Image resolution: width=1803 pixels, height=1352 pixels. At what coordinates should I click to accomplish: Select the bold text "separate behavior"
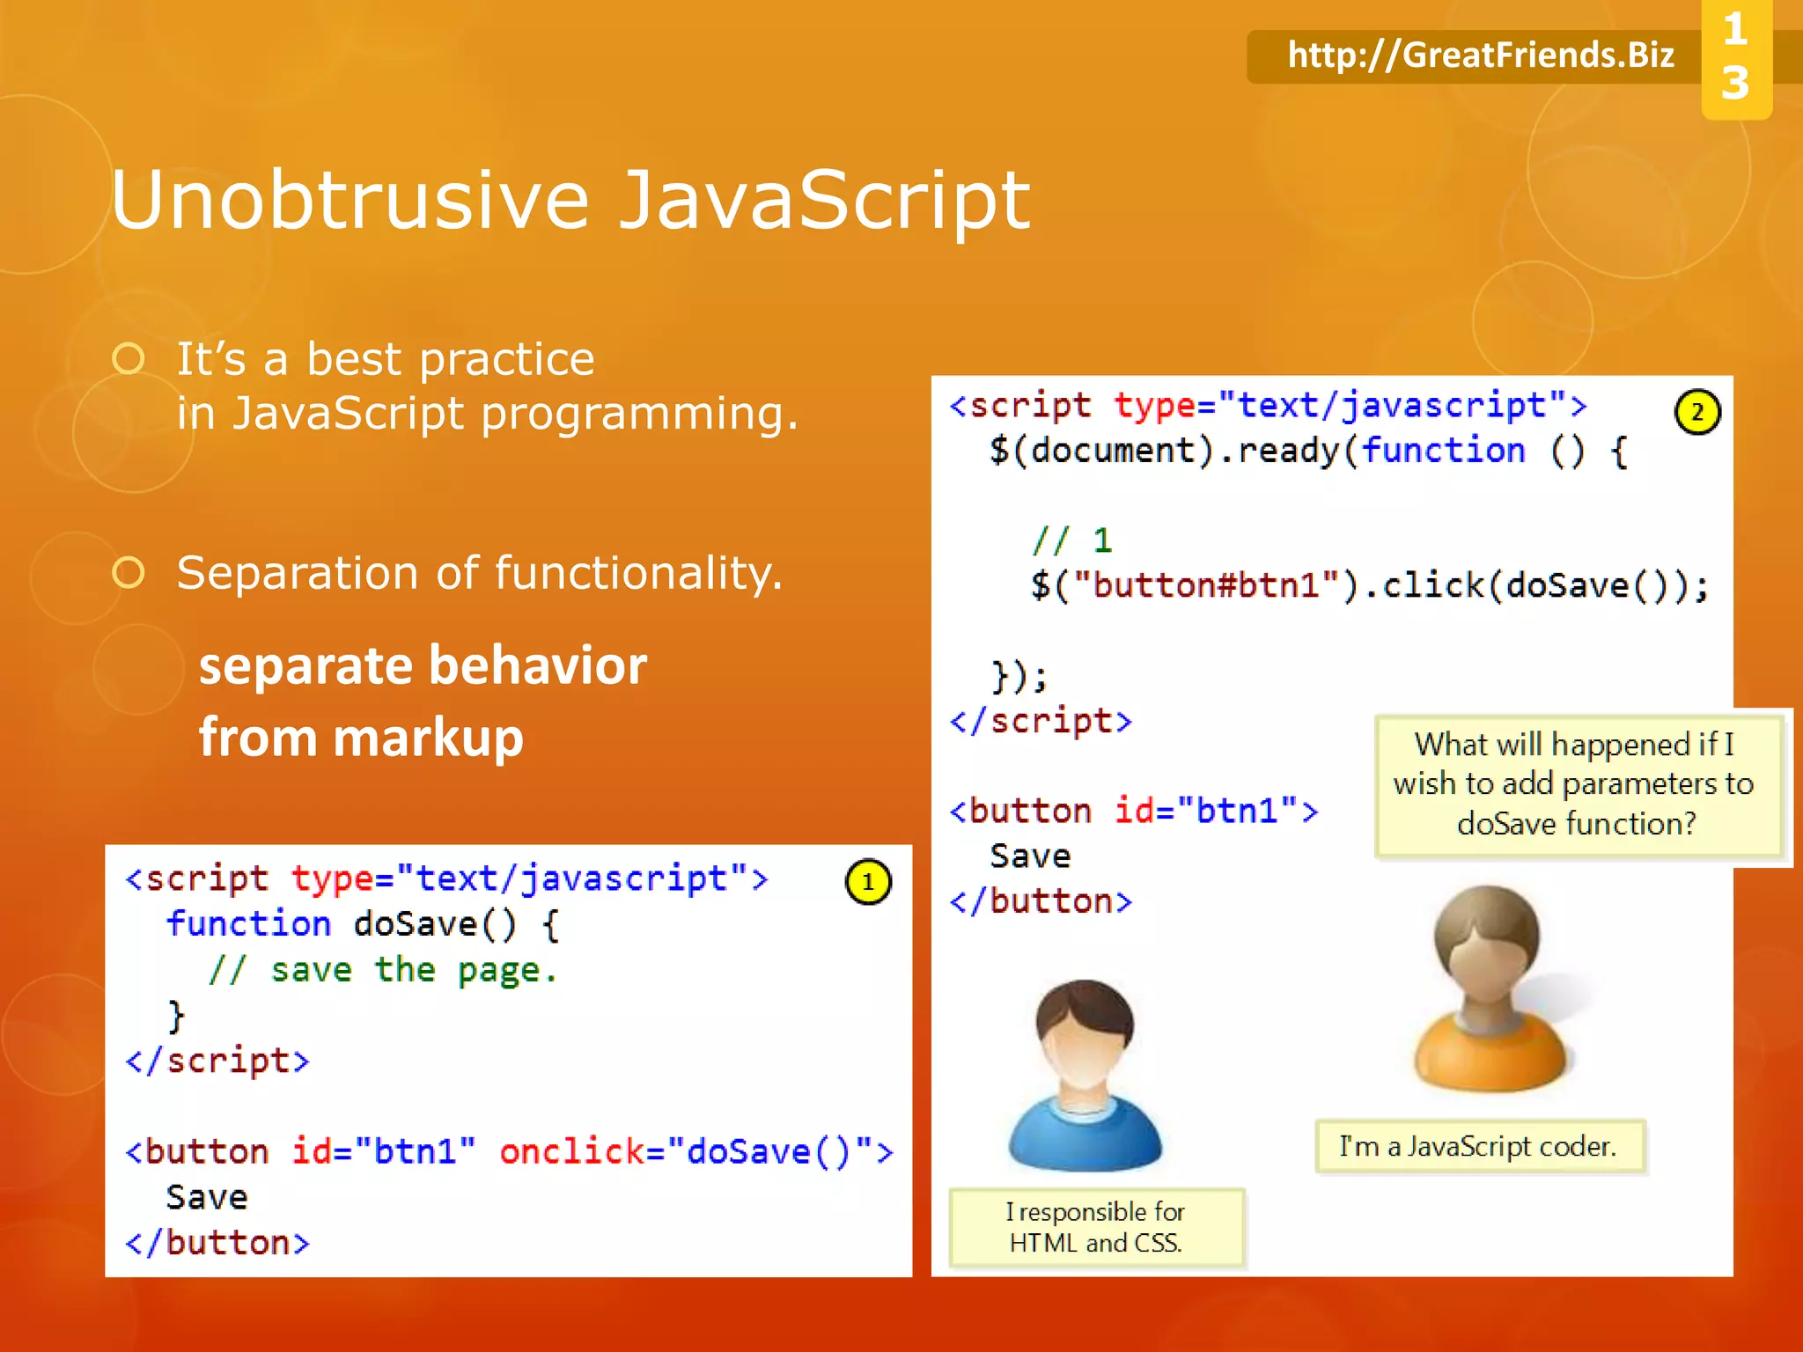(423, 665)
